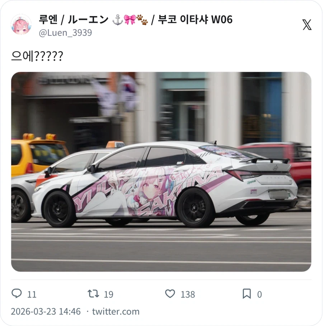Screen dimensions: 323x326
Task: Select the tweet text 으에?????
Action: click(x=37, y=56)
